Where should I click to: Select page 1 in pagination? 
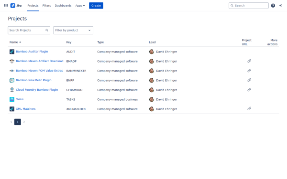pyautogui.click(x=18, y=122)
